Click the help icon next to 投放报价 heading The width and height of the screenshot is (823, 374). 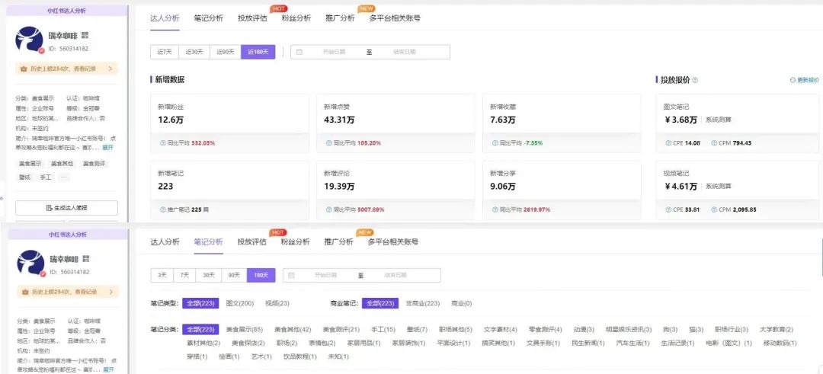[696, 80]
